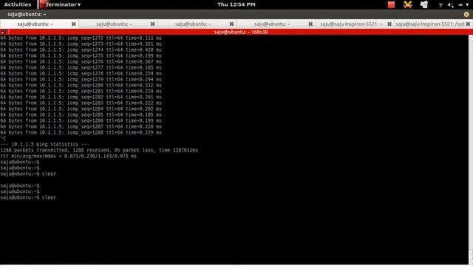Close the first saju@ubuntu tab
The width and height of the screenshot is (473, 266).
click(74, 24)
